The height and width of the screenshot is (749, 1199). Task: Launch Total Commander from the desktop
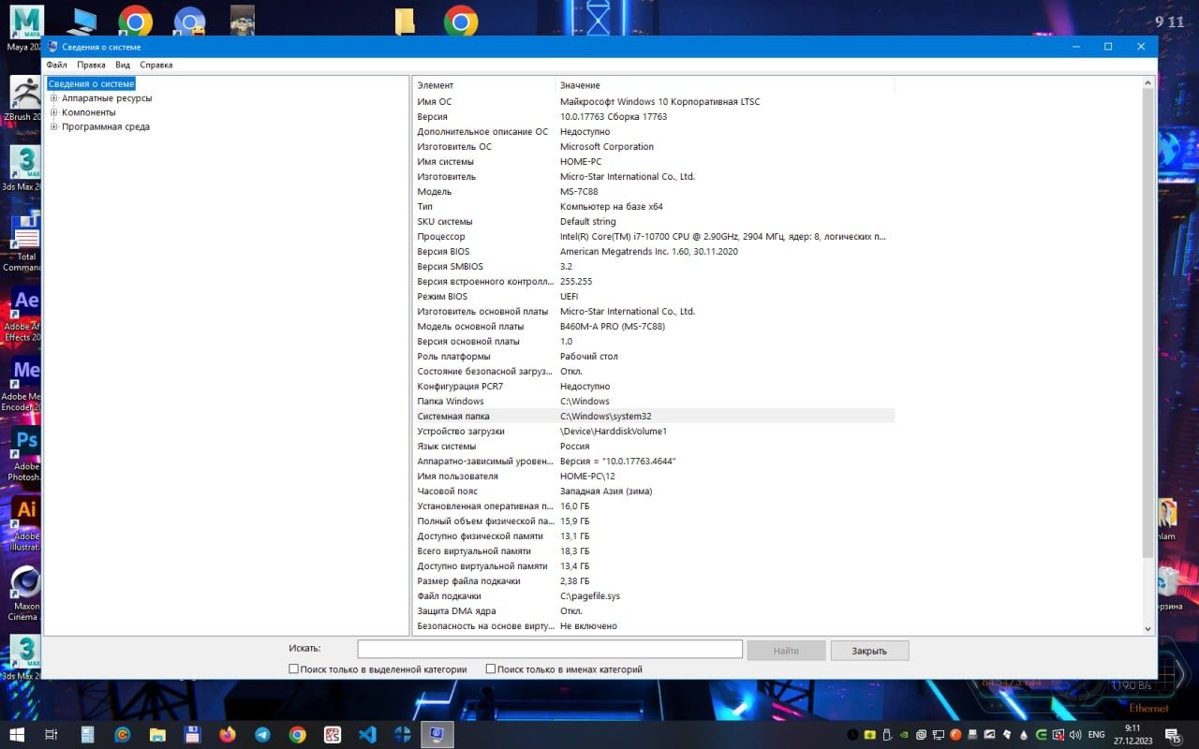tap(24, 243)
